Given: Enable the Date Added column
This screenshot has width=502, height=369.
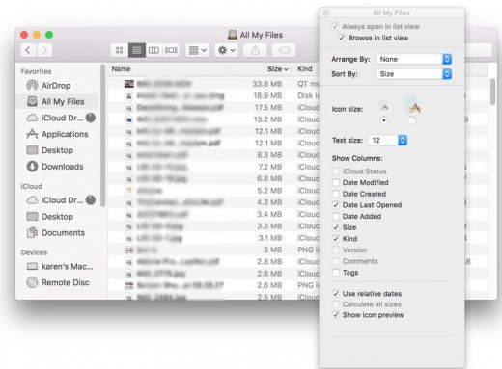Looking at the screenshot, I should (336, 217).
